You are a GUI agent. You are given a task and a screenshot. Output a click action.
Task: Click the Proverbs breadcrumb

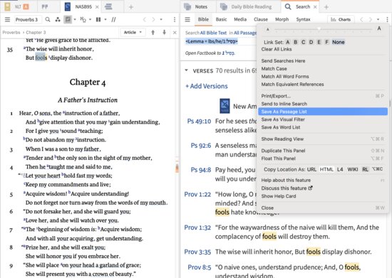click(11, 33)
